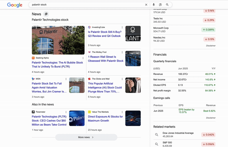Click Net profit margin 32.55% value
The height and width of the screenshot is (147, 228).
click(182, 90)
